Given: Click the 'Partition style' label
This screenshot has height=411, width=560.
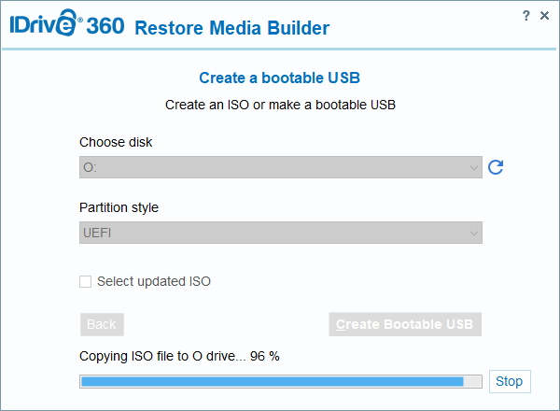Looking at the screenshot, I should coord(119,207).
